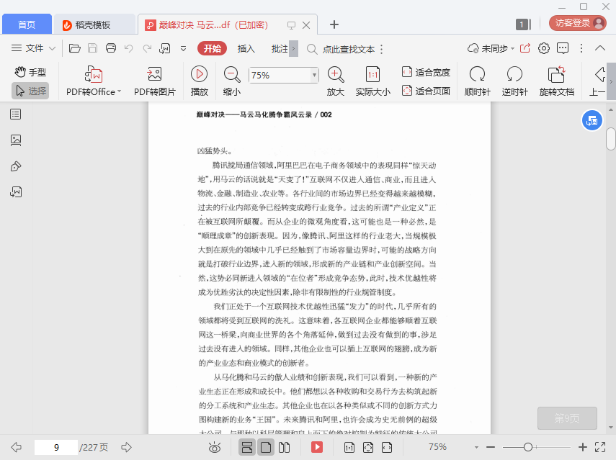Screen dimensions: 616x460
Task: Select the 手型 hand tool
Action: pyautogui.click(x=30, y=72)
